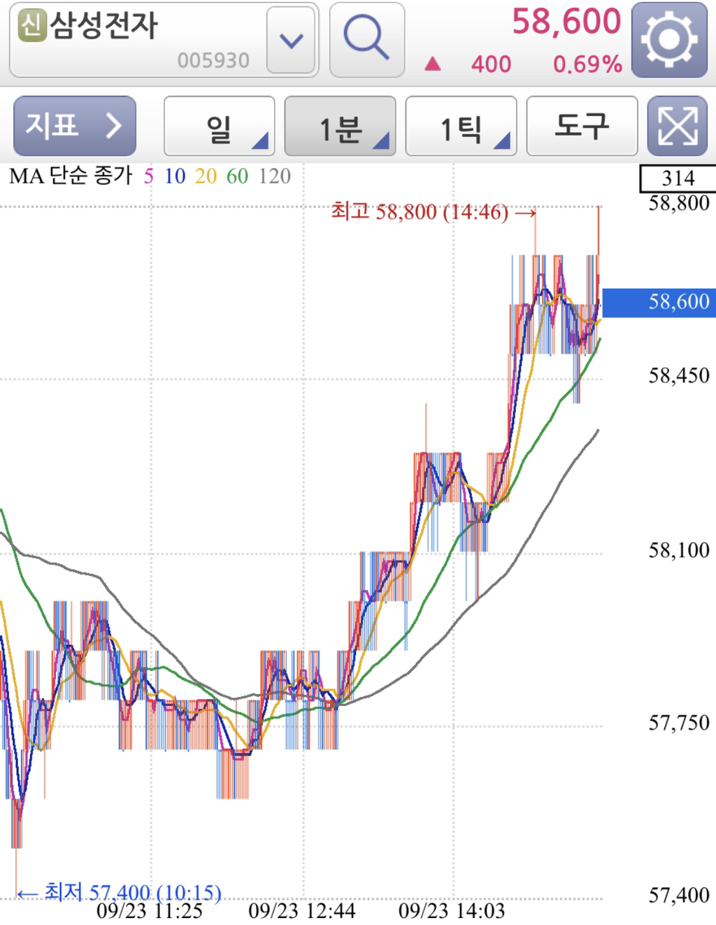This screenshot has height=925, width=716.
Task: Select the MA 120 legend label
Action: [x=274, y=176]
